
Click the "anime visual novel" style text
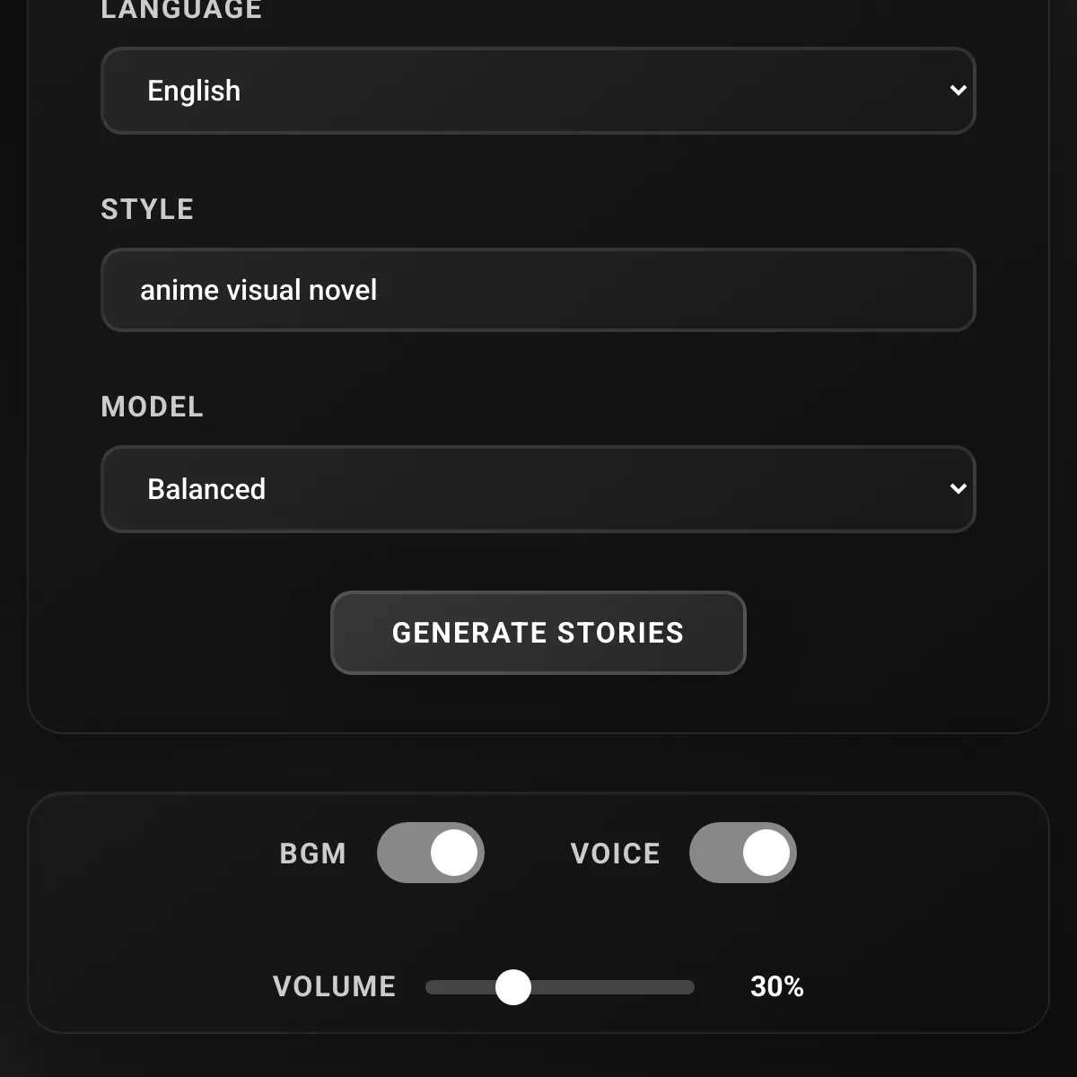click(258, 290)
